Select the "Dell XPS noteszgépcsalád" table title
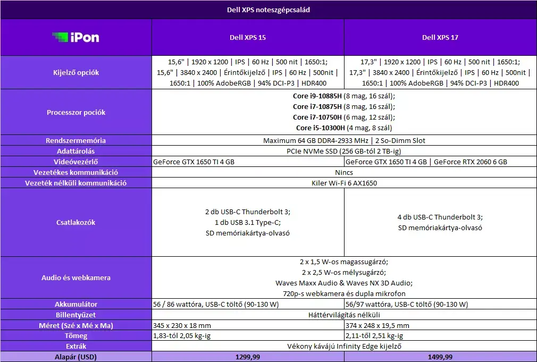Screen dimensions: 537x362 [x=268, y=10]
